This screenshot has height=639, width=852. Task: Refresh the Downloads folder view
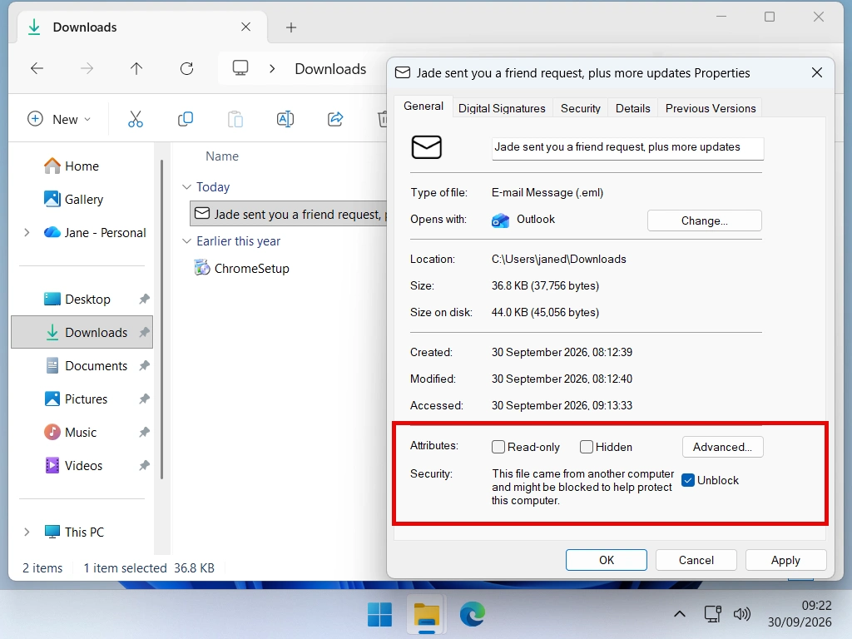coord(187,68)
